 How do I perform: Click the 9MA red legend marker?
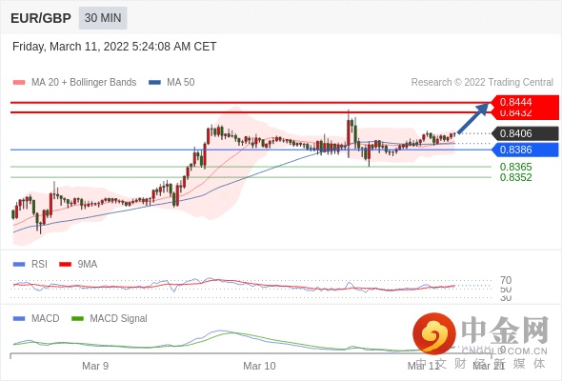(65, 265)
